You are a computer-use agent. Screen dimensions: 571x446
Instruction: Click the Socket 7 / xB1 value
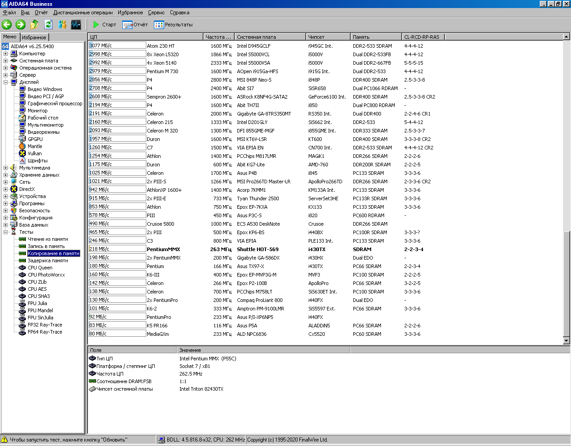pyautogui.click(x=194, y=366)
